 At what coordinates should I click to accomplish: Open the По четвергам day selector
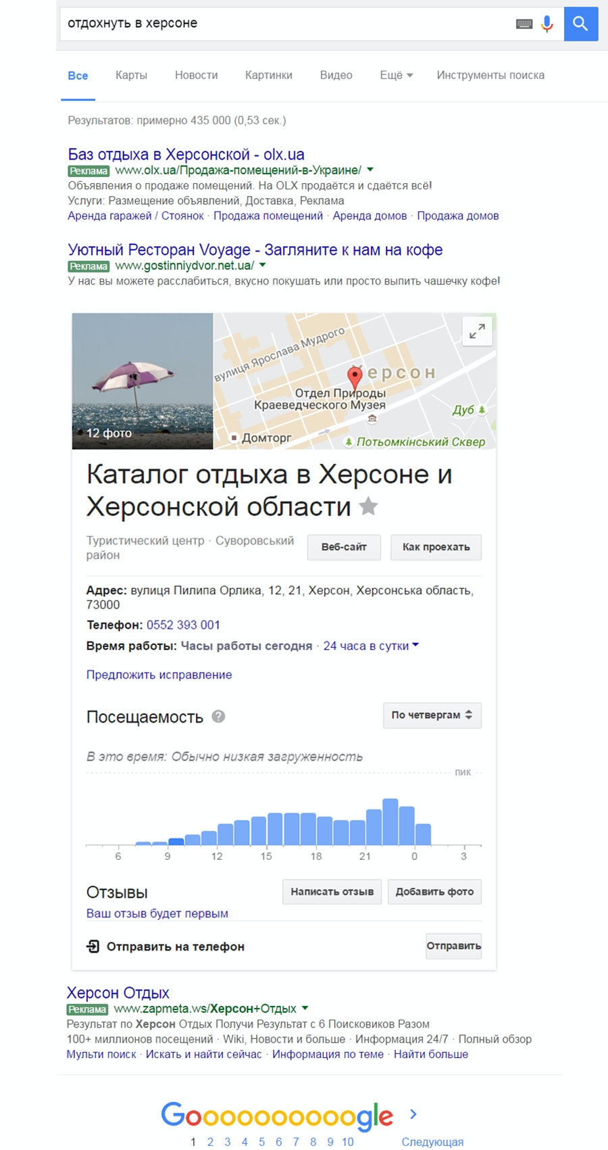(432, 715)
